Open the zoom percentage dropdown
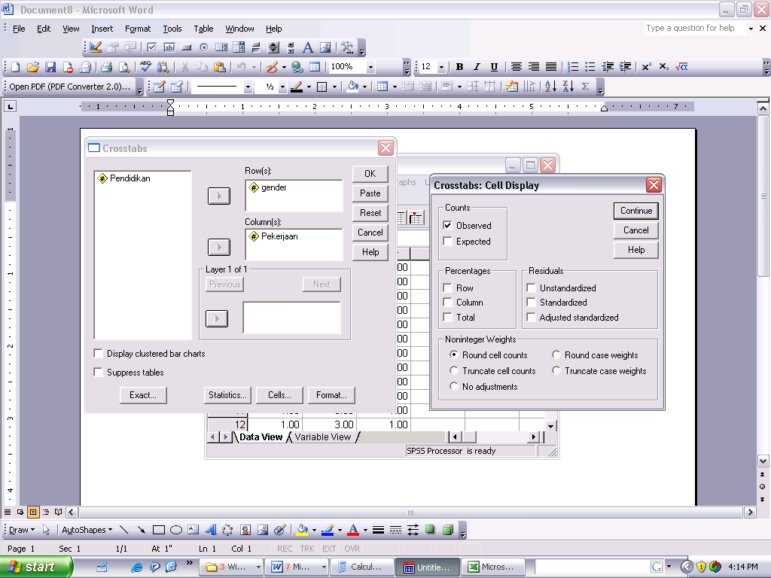Image resolution: width=771 pixels, height=578 pixels. click(370, 67)
